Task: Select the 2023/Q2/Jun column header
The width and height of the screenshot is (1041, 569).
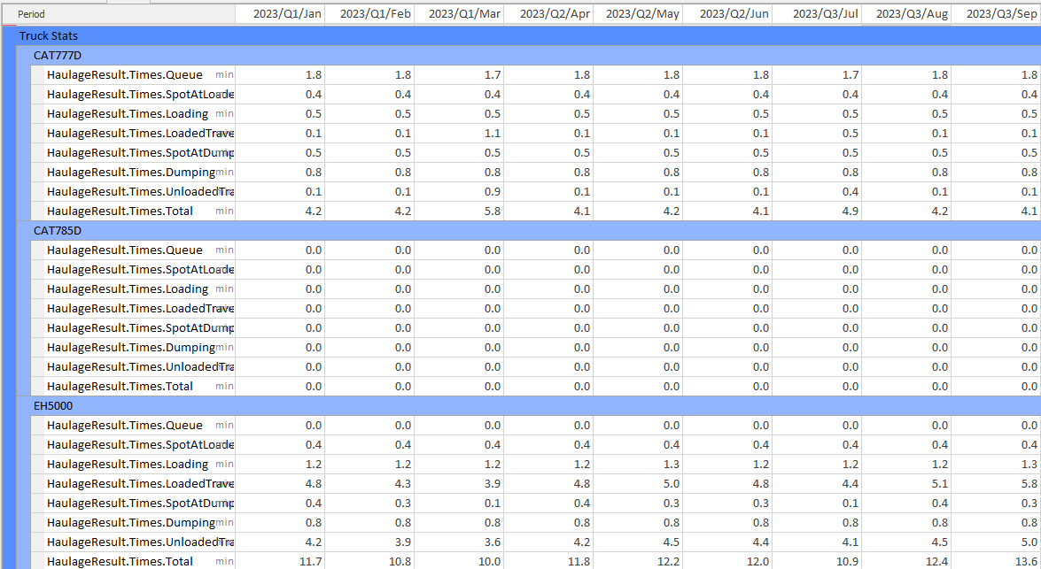Action: pos(727,14)
